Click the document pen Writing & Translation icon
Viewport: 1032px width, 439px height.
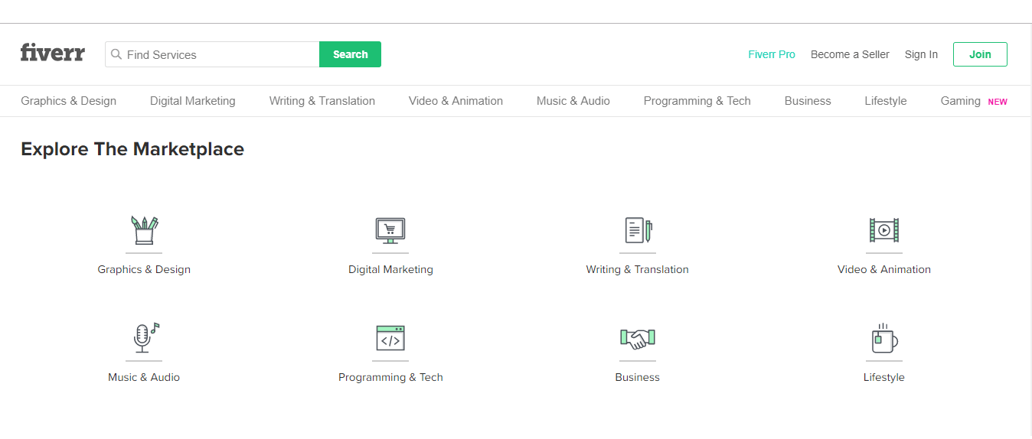coord(638,230)
